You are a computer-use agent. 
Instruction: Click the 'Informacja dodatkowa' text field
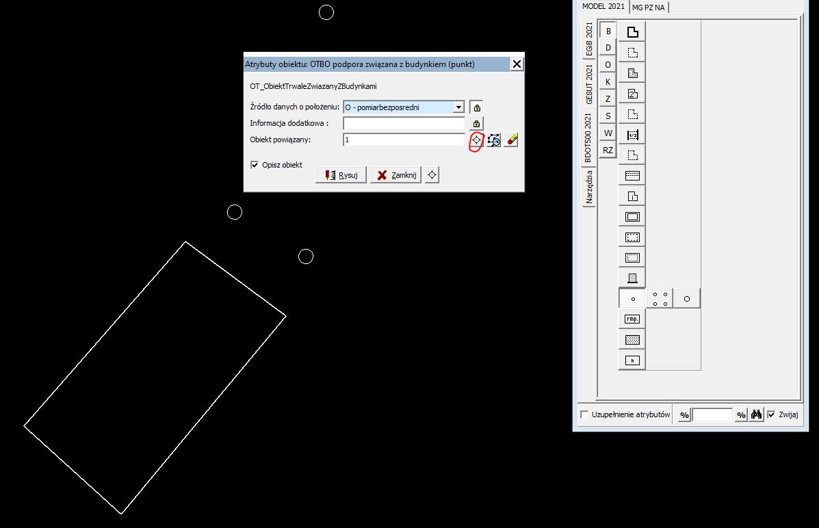[404, 124]
